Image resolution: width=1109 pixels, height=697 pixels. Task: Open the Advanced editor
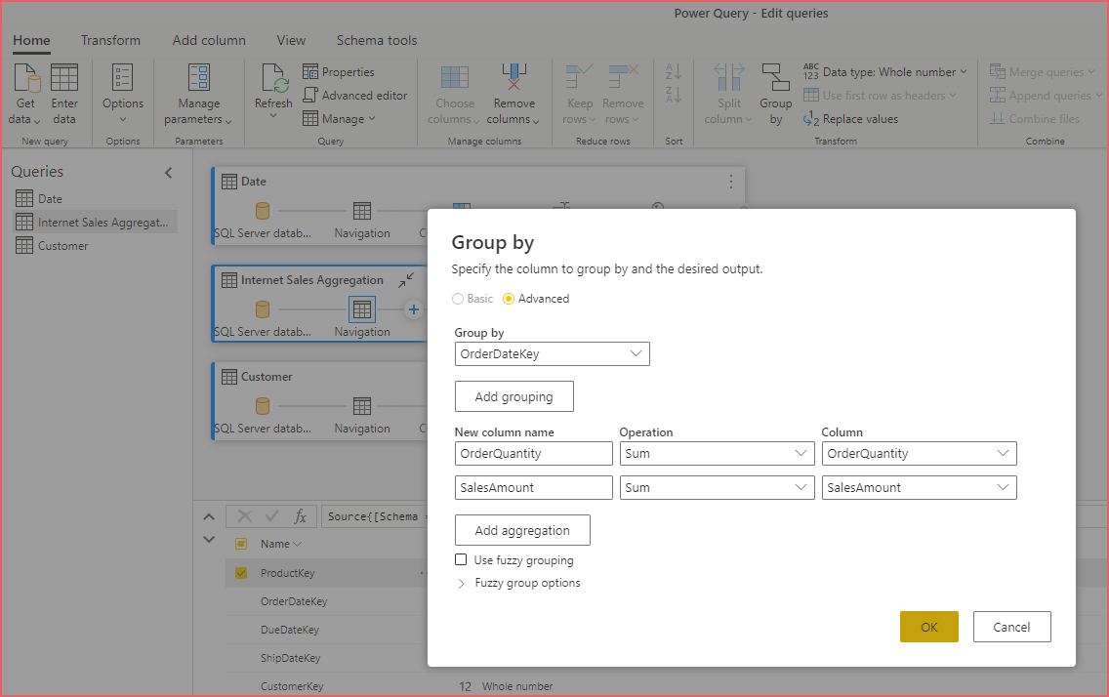tap(355, 95)
